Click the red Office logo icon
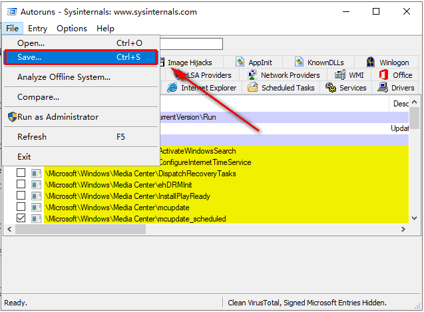 (383, 75)
